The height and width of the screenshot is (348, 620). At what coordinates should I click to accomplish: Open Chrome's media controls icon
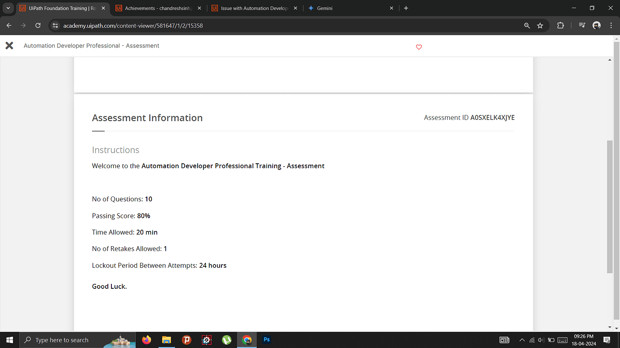(x=581, y=26)
